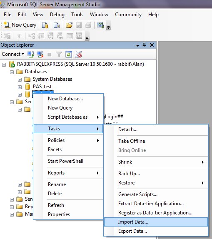Close the Object Explorer panel
The width and height of the screenshot is (212, 239).
pyautogui.click(x=152, y=45)
